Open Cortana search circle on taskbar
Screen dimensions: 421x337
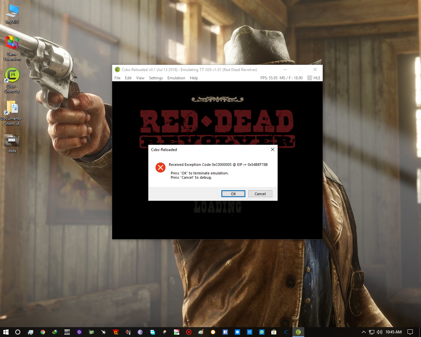(18, 332)
